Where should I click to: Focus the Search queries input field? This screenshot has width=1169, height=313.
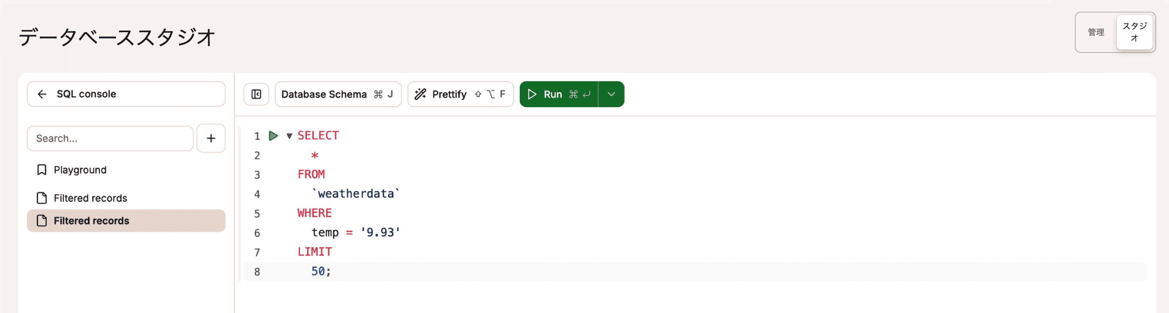pos(110,138)
